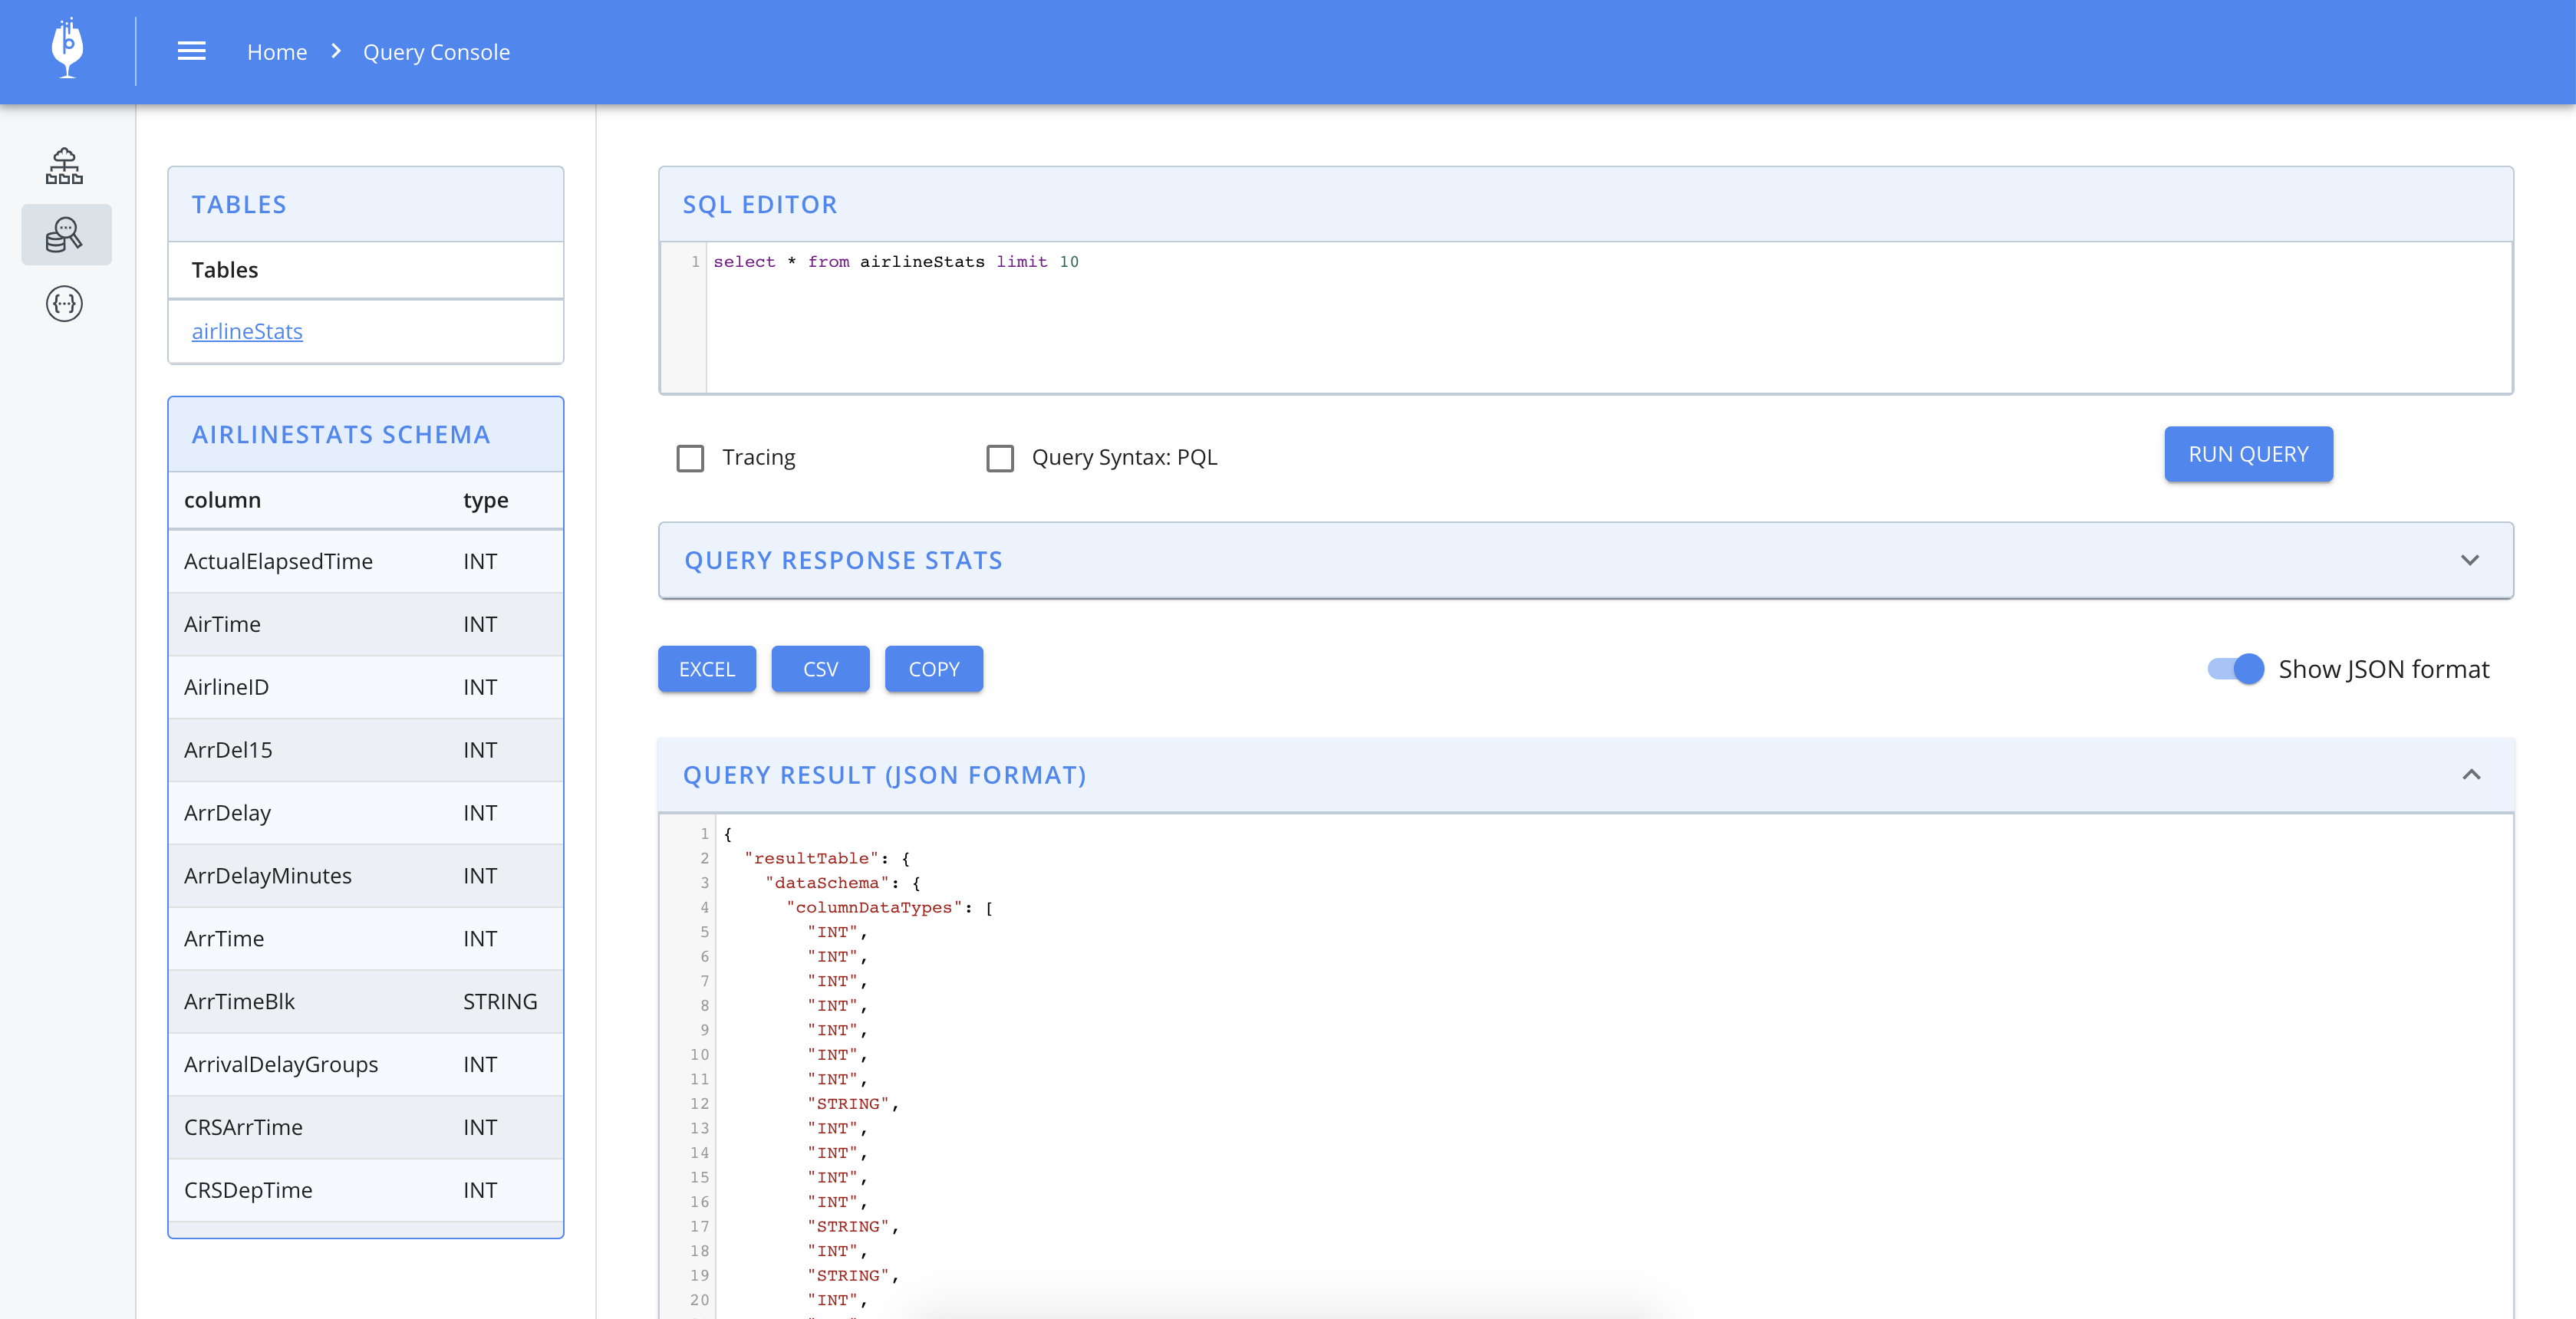This screenshot has width=2576, height=1319.
Task: Open the Swagger API sidebar icon
Action: (65, 304)
